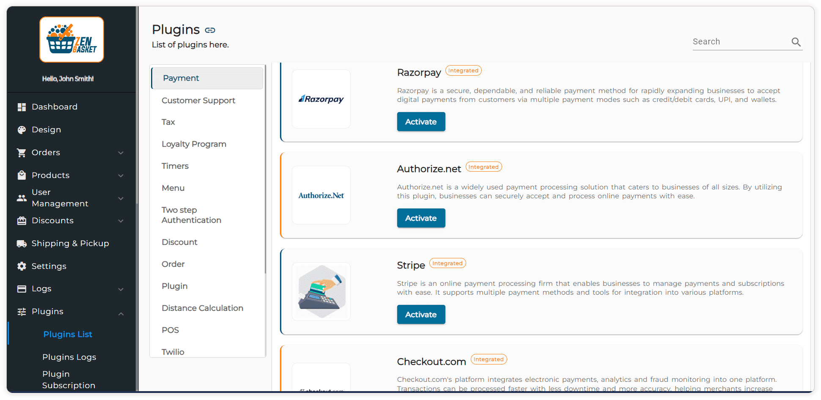Click Stripe Integrated badge
Viewport: 821px width, 400px height.
pos(448,263)
